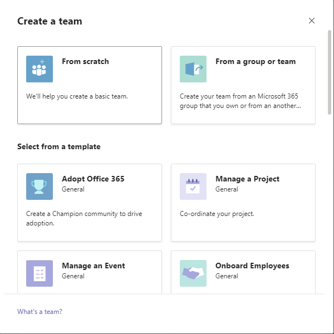Click the Adopt Office 365 trophy icon
Image resolution: width=334 pixels, height=334 pixels.
(40, 186)
